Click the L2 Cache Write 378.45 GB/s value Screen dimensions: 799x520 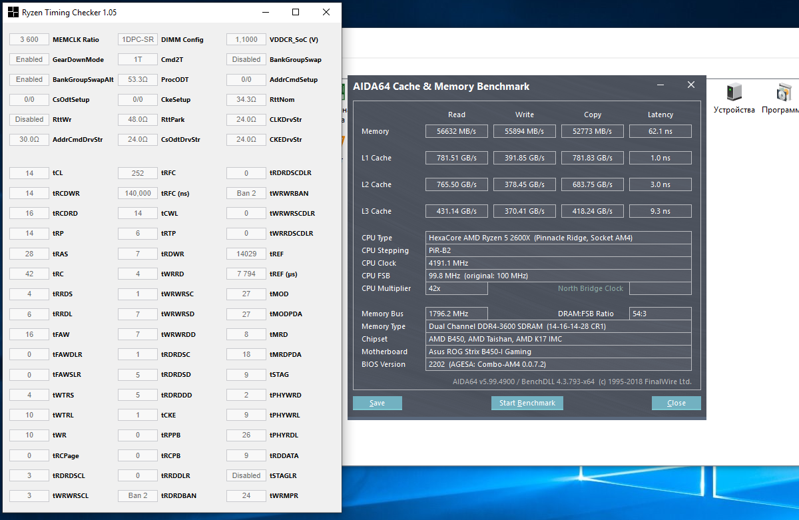(525, 184)
